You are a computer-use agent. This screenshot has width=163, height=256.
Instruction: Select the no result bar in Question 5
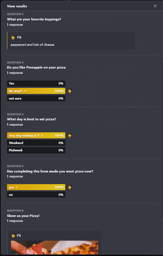[x=36, y=195]
